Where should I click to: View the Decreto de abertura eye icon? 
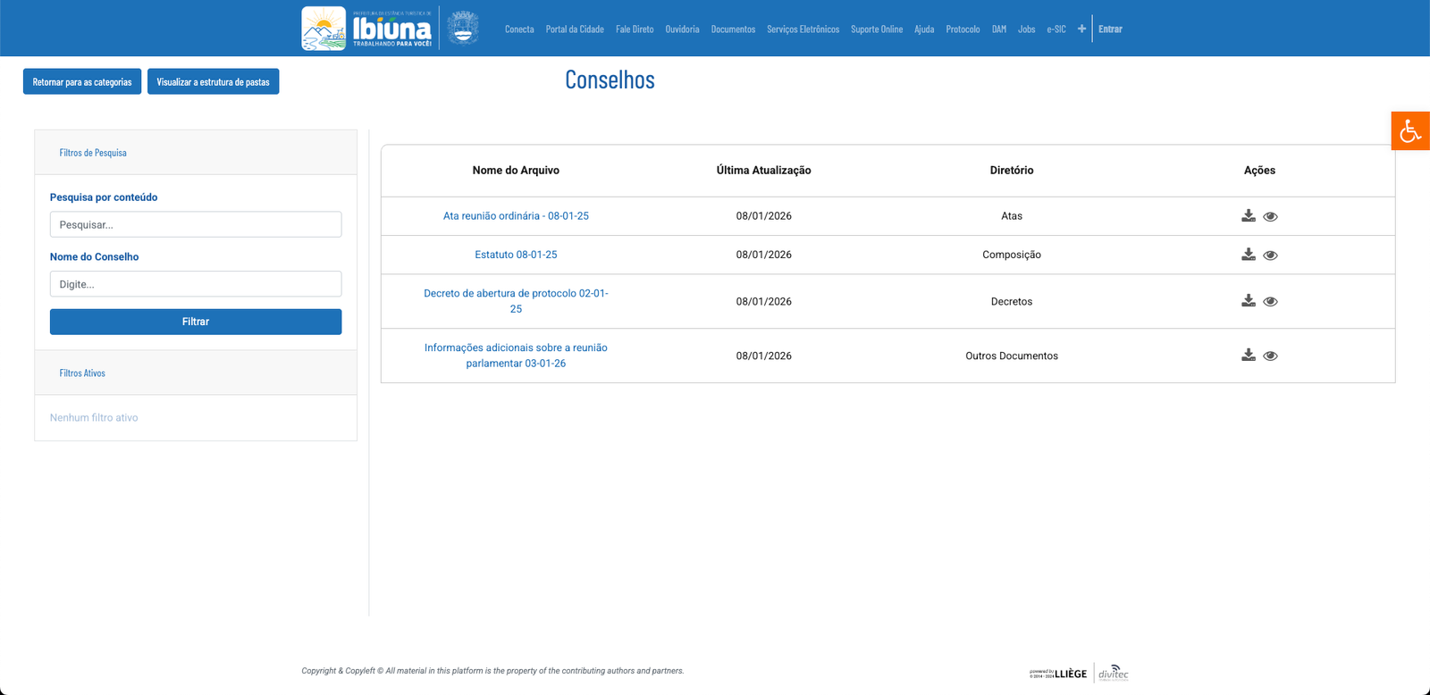[1270, 302]
